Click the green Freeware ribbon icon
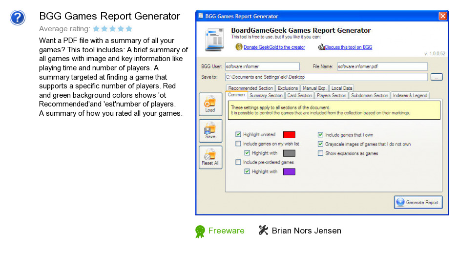 (x=200, y=232)
